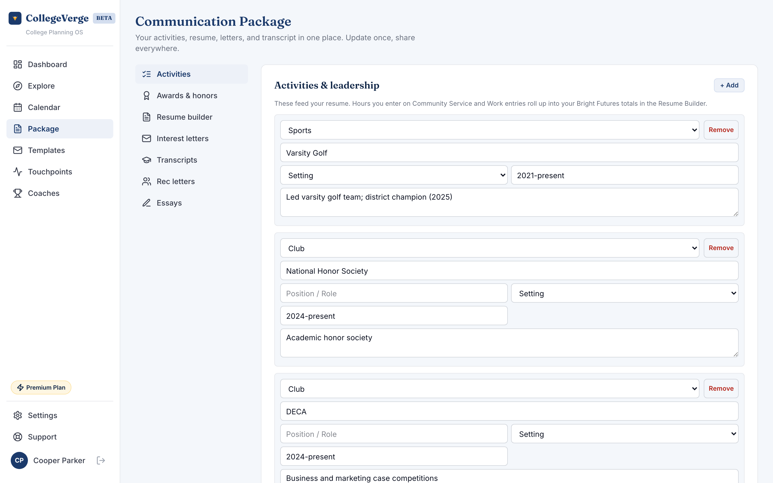Screen dimensions: 773x483
Task: Click the Premium Plan badge
Action: point(41,387)
